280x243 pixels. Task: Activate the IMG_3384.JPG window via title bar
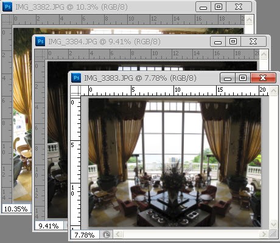coord(104,42)
